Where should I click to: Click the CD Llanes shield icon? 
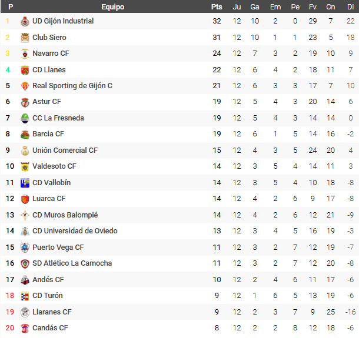point(25,70)
